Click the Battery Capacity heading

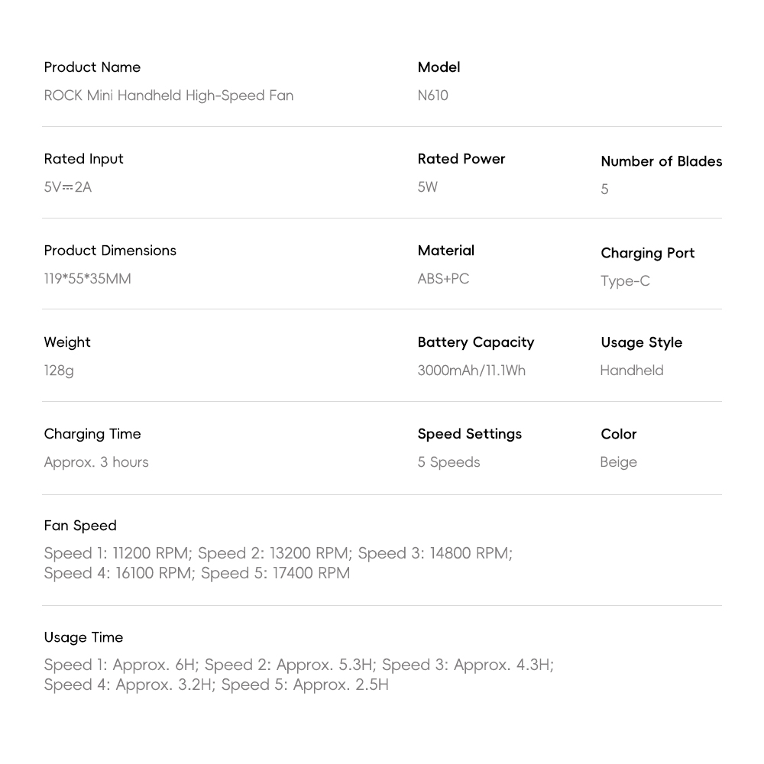[x=475, y=342]
